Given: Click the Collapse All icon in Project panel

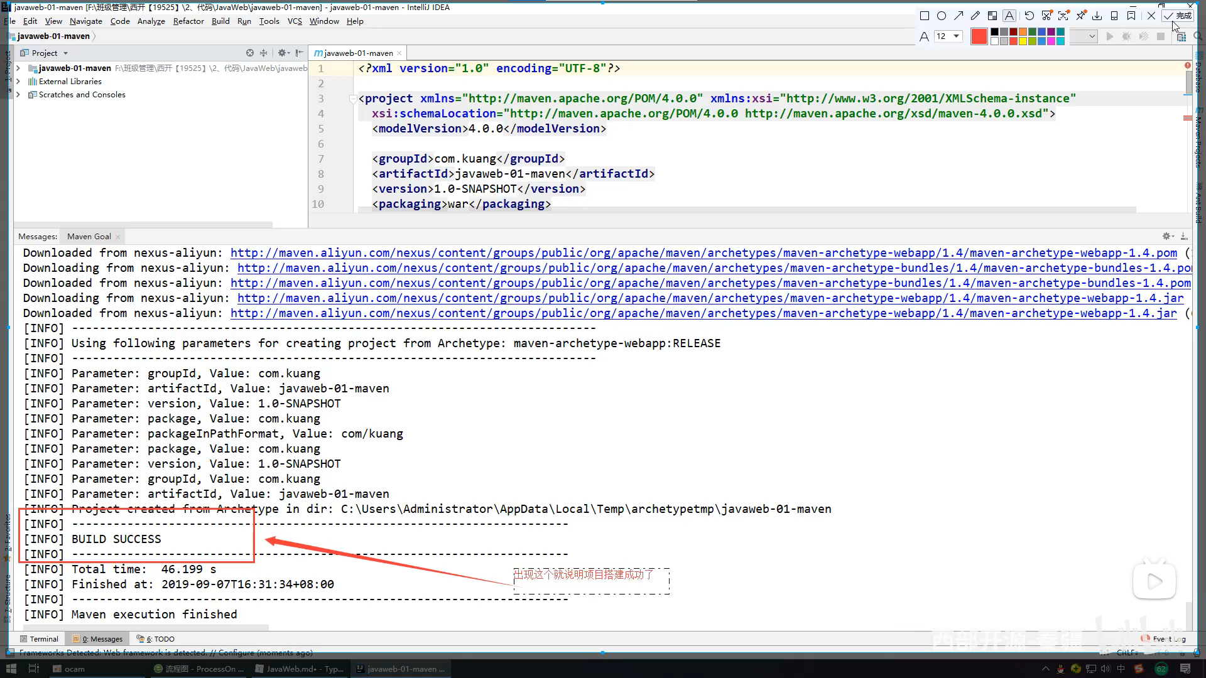Looking at the screenshot, I should point(264,53).
